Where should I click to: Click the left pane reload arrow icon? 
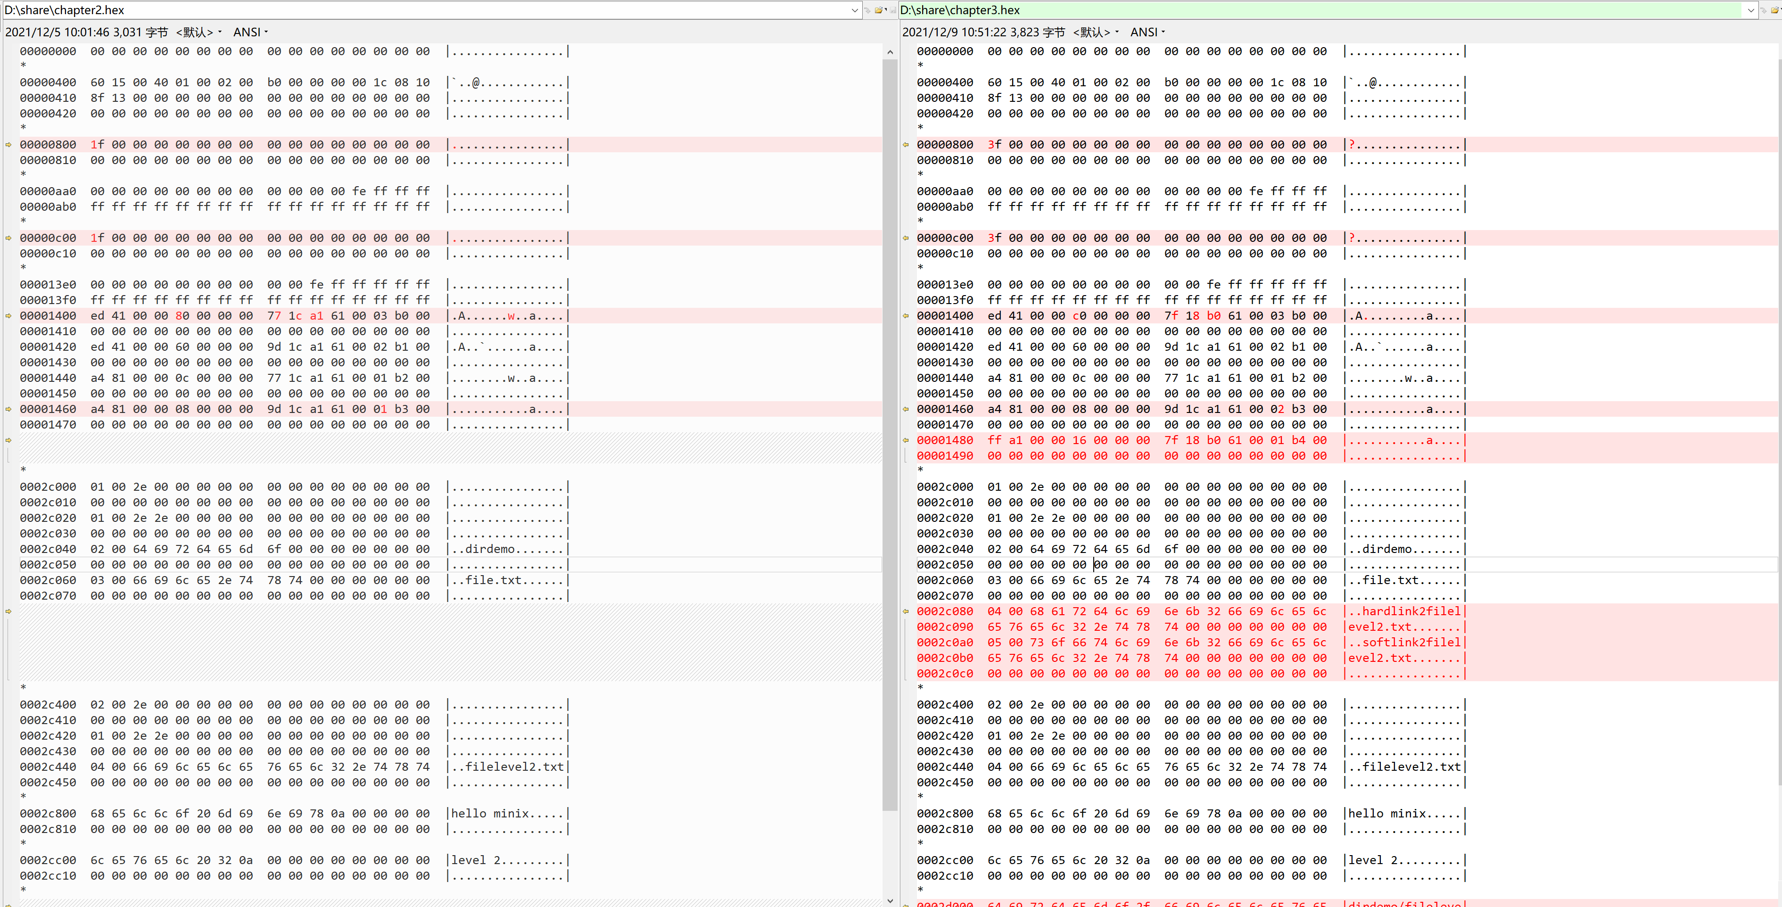(867, 10)
